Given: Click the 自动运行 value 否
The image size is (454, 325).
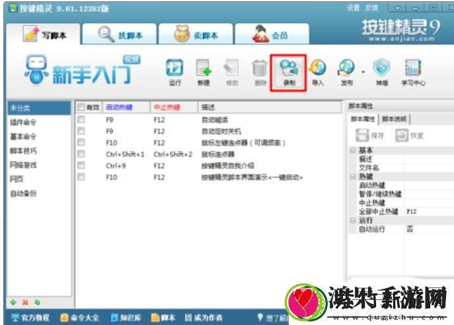Looking at the screenshot, I should pyautogui.click(x=429, y=229).
